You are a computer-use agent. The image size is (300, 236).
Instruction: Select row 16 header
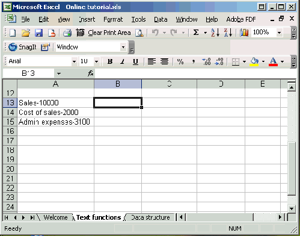point(10,131)
